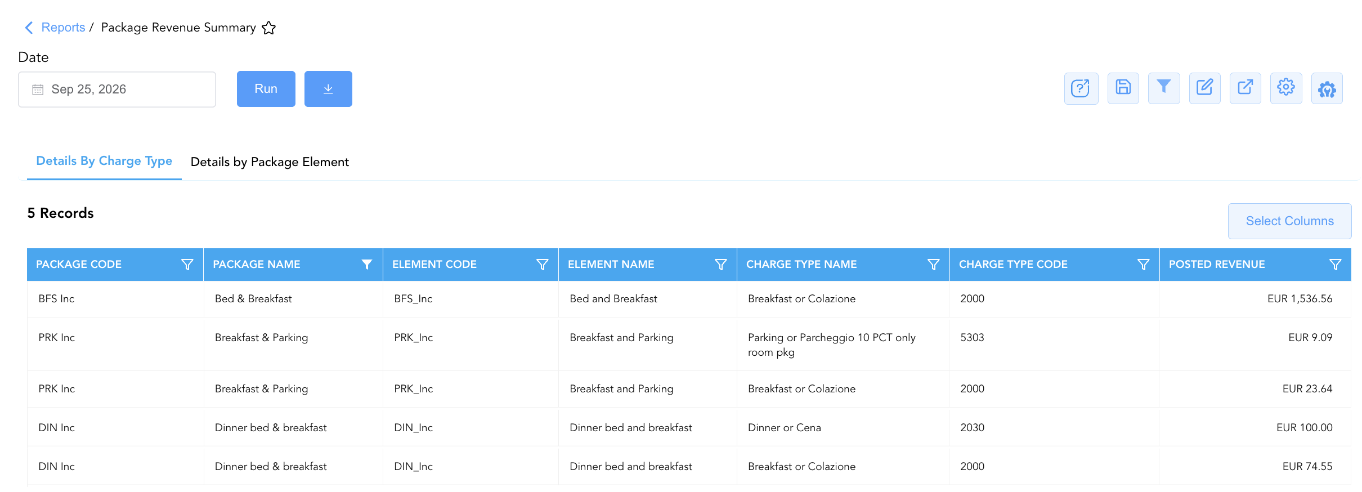Filter the Element Name column

click(x=721, y=265)
